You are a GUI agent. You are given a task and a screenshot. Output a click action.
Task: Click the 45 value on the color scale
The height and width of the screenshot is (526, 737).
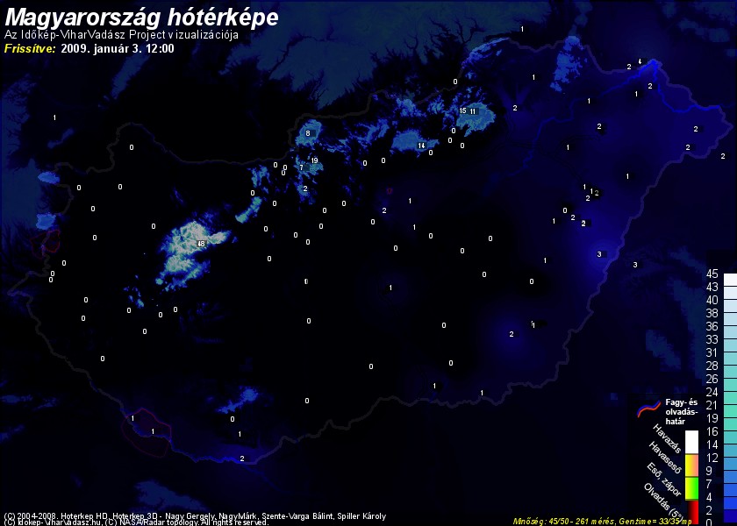click(x=712, y=274)
